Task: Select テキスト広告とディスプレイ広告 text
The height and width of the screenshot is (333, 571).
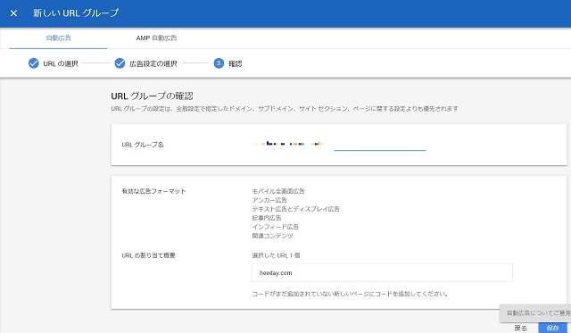Action: [x=295, y=209]
